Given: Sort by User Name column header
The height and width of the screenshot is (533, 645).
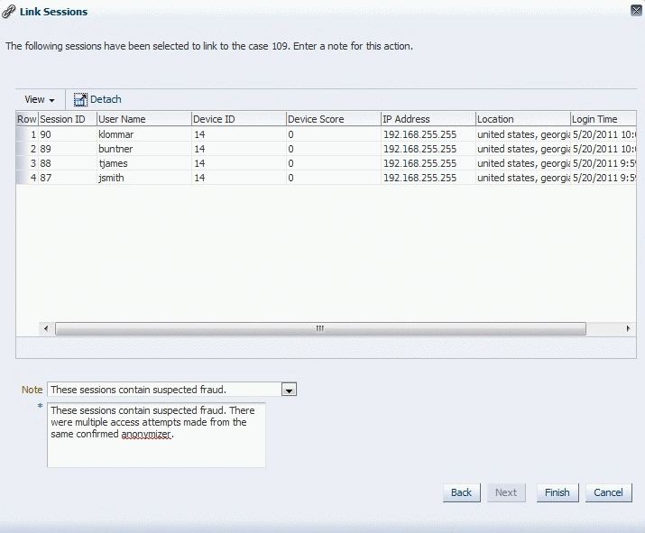Looking at the screenshot, I should 122,119.
